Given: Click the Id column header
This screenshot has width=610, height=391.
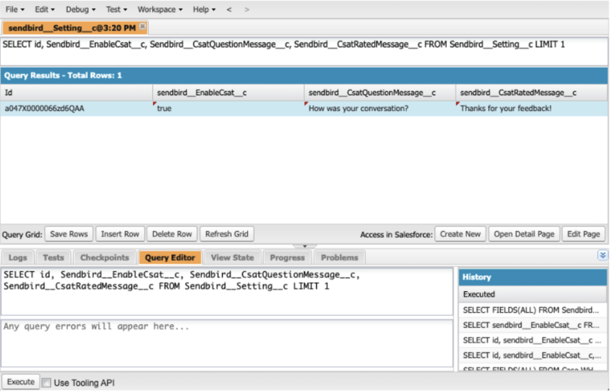Looking at the screenshot, I should [x=76, y=93].
